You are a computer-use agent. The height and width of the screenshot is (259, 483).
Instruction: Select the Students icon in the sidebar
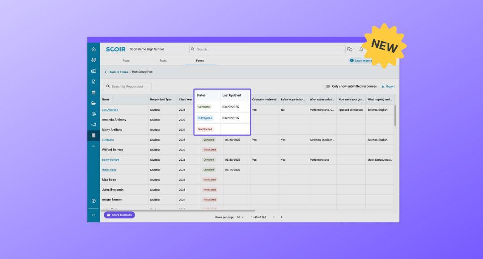click(x=93, y=59)
